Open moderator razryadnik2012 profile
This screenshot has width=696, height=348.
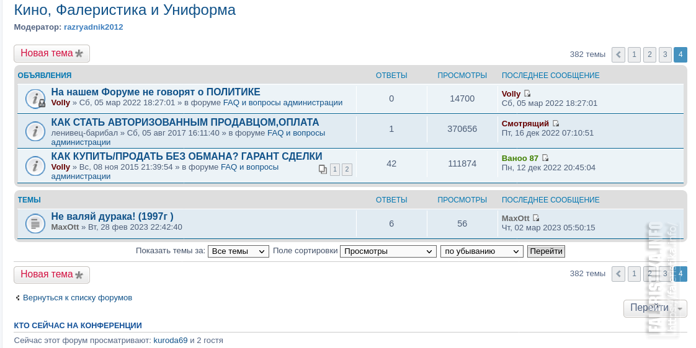[x=93, y=27]
